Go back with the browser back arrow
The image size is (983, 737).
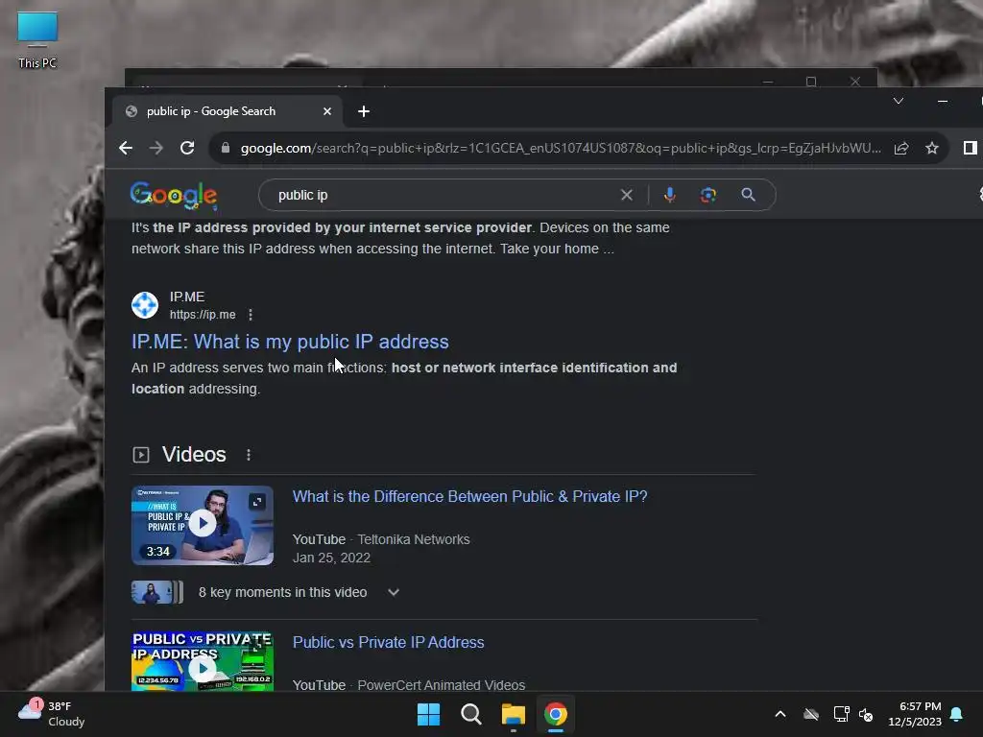[126, 148]
